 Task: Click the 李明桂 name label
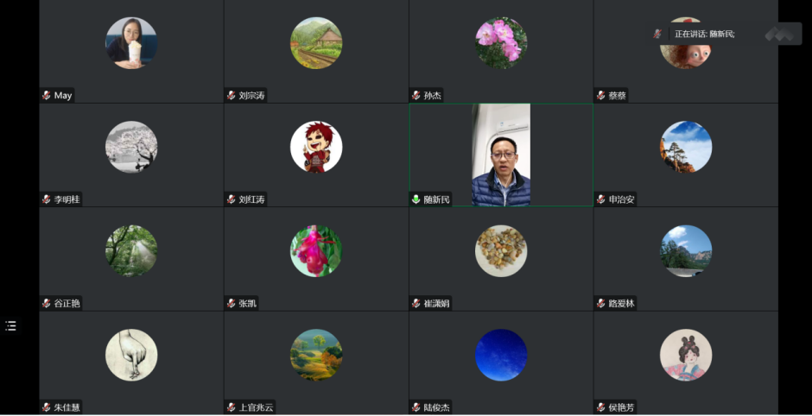tap(67, 199)
